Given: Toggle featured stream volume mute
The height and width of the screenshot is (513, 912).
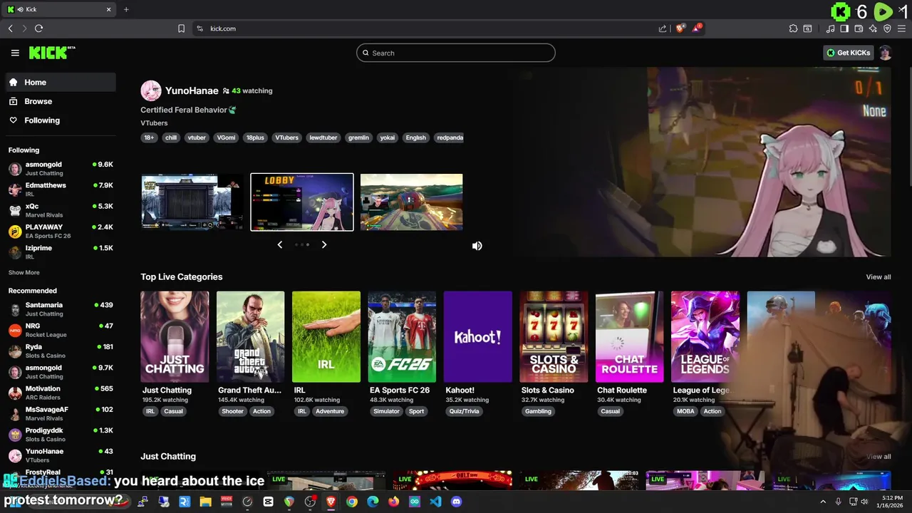Looking at the screenshot, I should click(477, 246).
